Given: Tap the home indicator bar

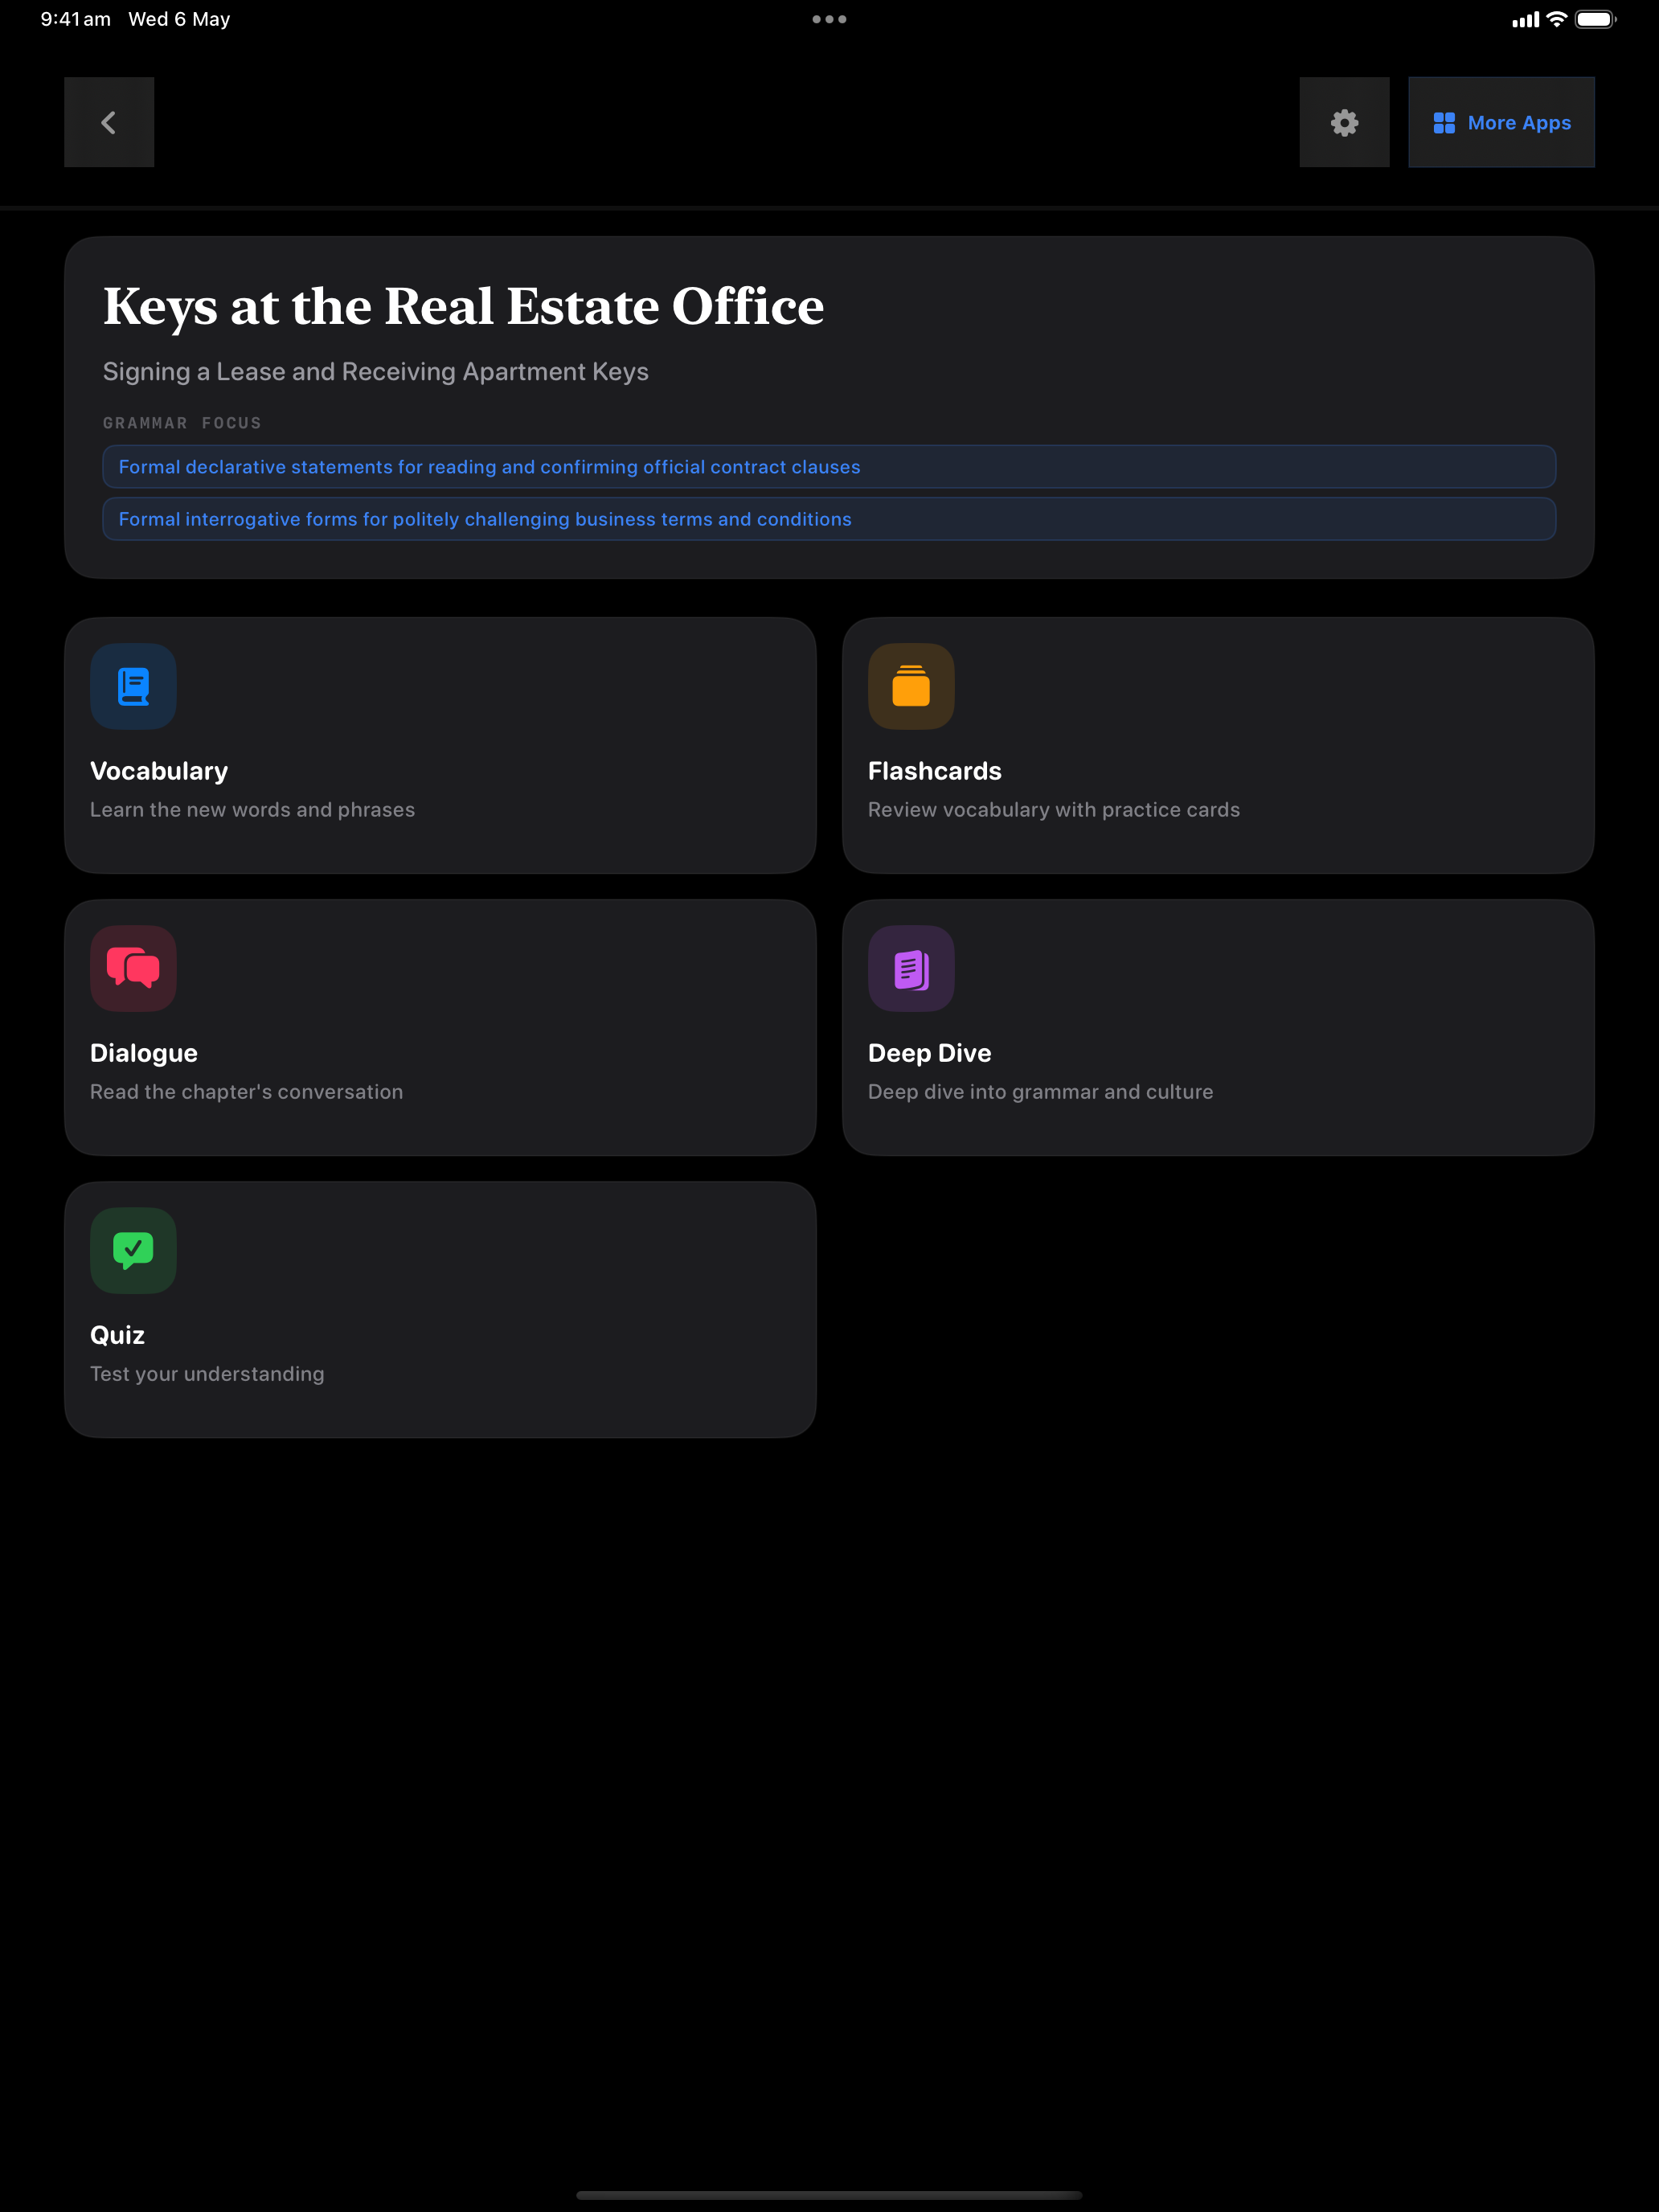Looking at the screenshot, I should tap(829, 2195).
